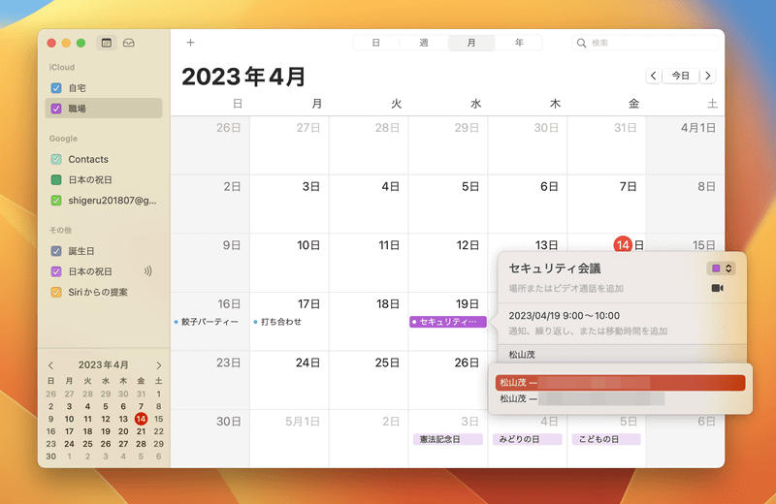Toggle the その他 日本の祝日 checkbox
Screen dimensions: 776x504
point(56,271)
